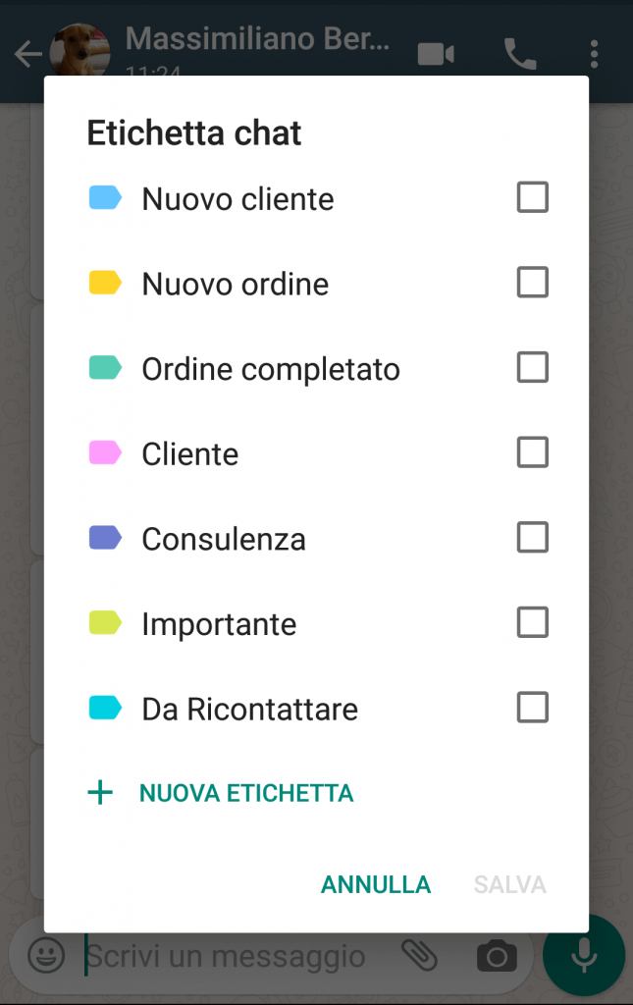Open the three-dot overflow menu
This screenshot has height=1005, width=633.
pos(595,54)
